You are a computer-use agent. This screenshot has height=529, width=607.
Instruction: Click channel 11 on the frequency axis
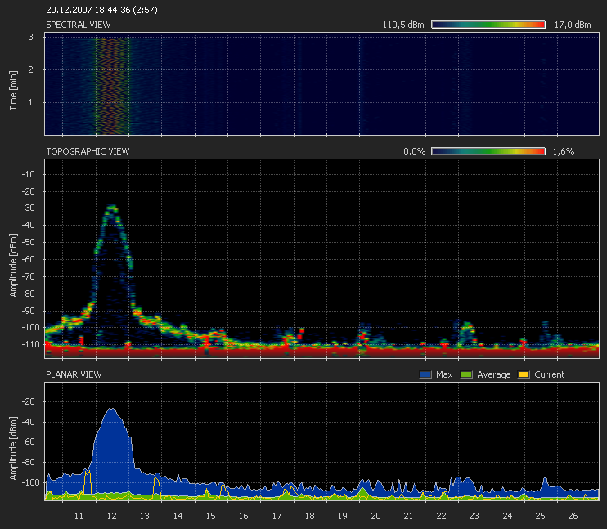tap(79, 516)
